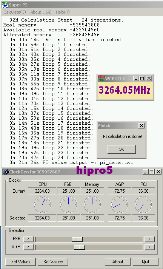Close the ClockGen window
This screenshot has height=269, width=163.
coord(158,172)
